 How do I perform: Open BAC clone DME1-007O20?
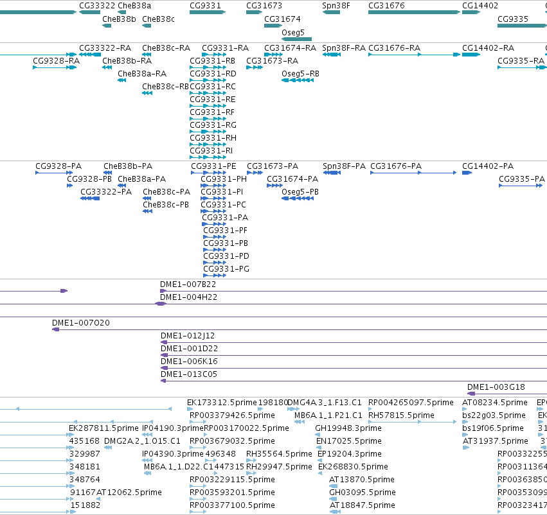(80, 323)
